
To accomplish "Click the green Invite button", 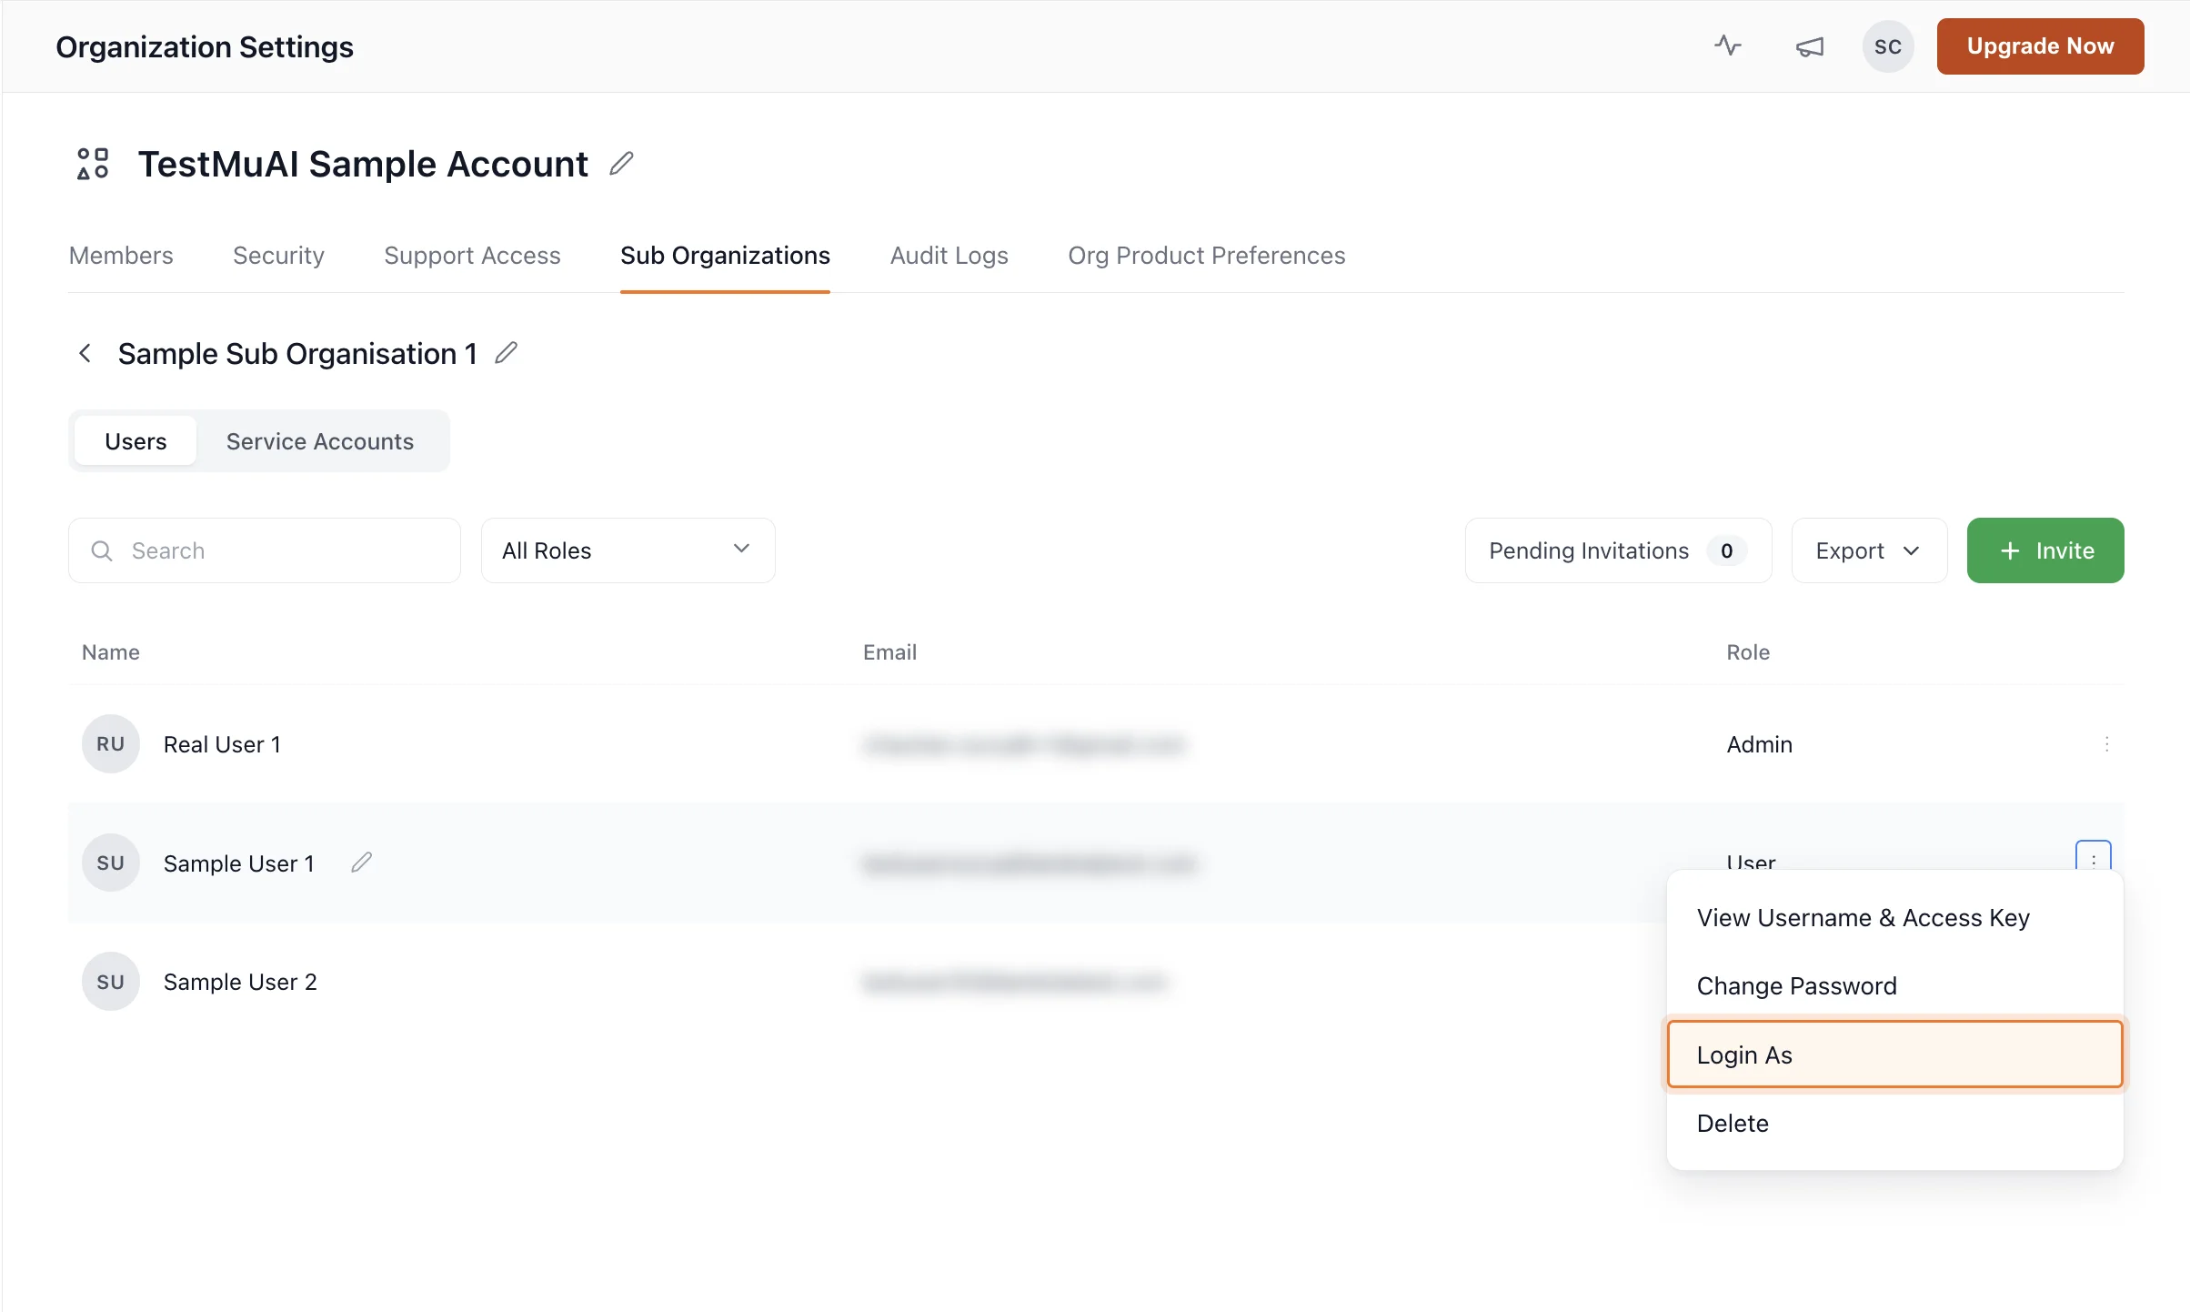I will click(2045, 550).
